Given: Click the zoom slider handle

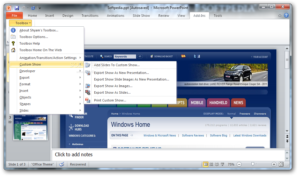Looking at the screenshot, I should point(253,164).
